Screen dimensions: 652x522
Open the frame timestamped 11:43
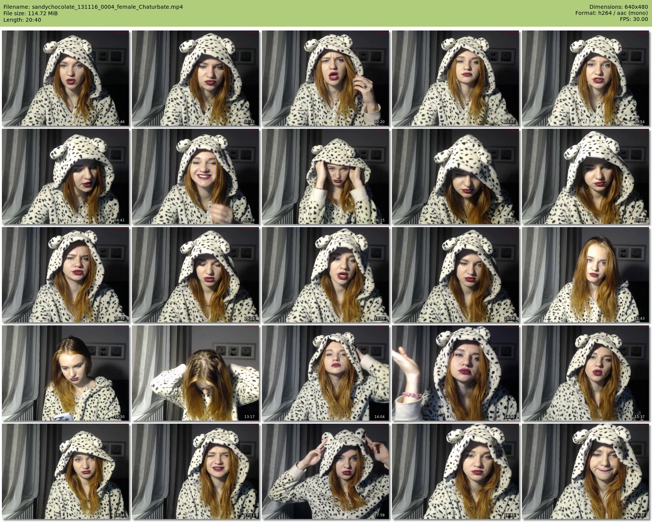[586, 275]
